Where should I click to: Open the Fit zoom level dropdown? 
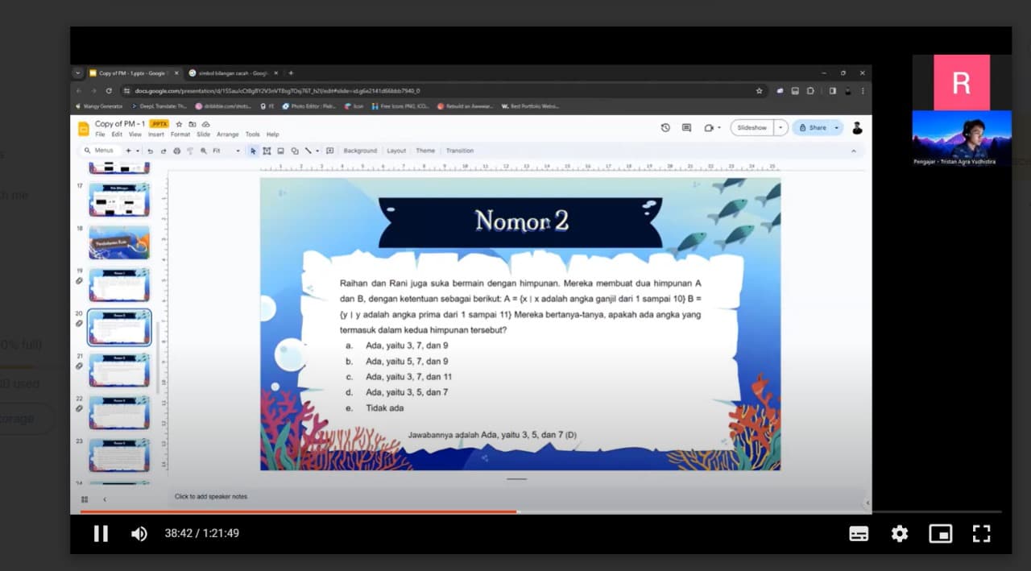coord(226,151)
